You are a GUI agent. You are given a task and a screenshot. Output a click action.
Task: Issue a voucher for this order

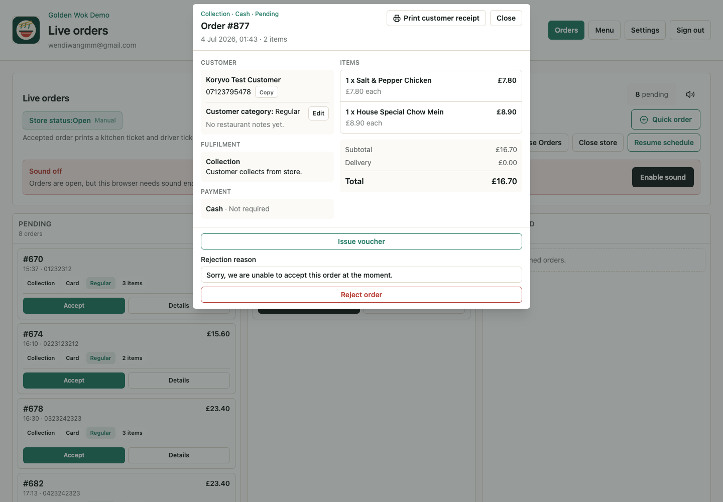(x=361, y=241)
